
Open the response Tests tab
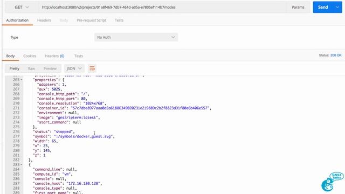pos(79,56)
